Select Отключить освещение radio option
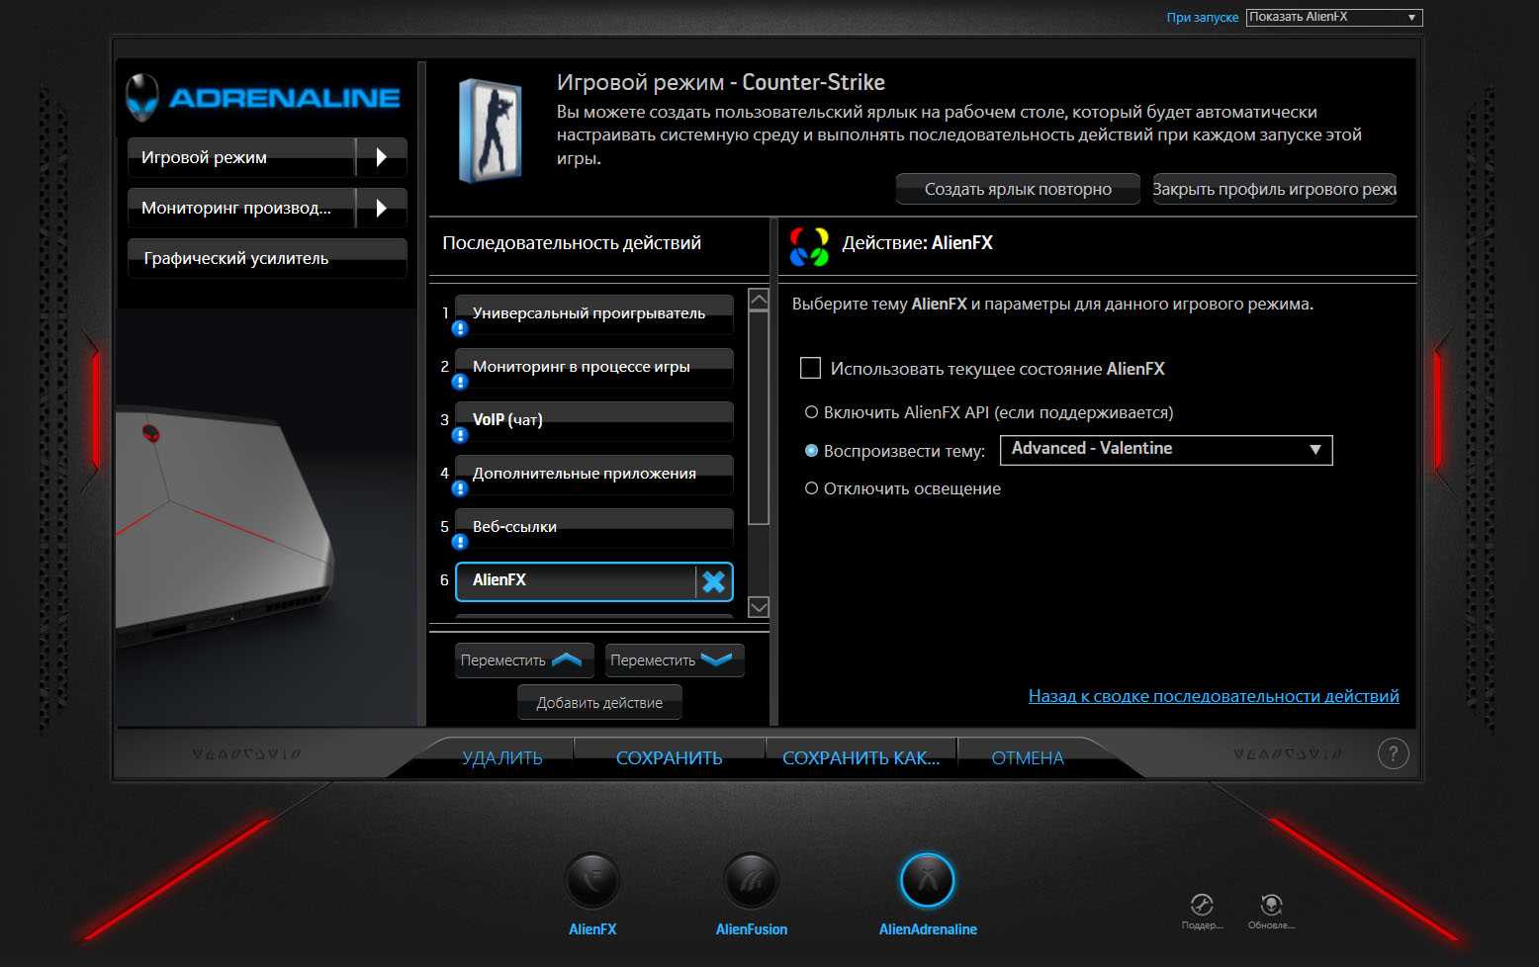 coord(811,488)
